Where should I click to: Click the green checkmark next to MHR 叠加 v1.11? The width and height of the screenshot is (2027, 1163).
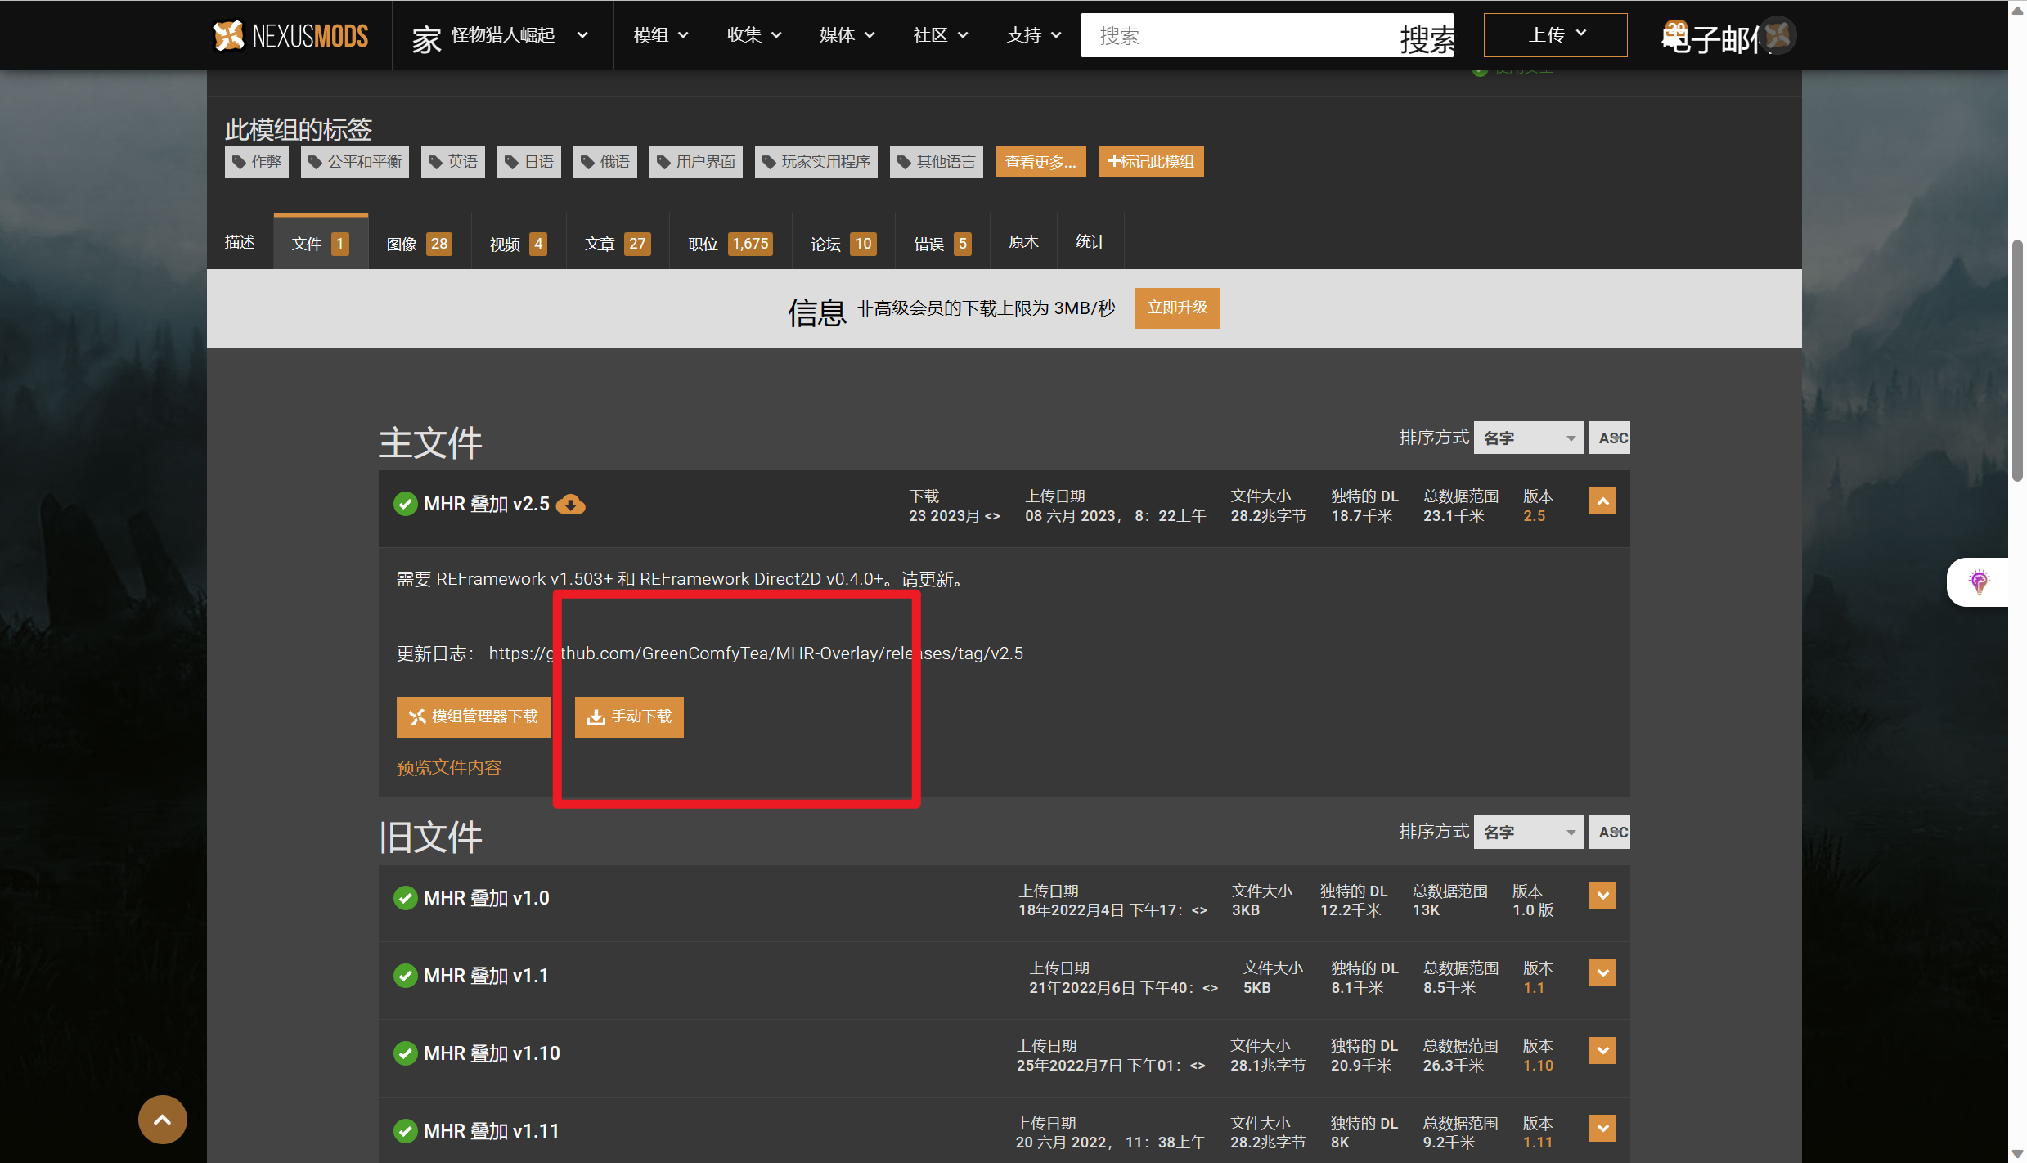[x=405, y=1131]
